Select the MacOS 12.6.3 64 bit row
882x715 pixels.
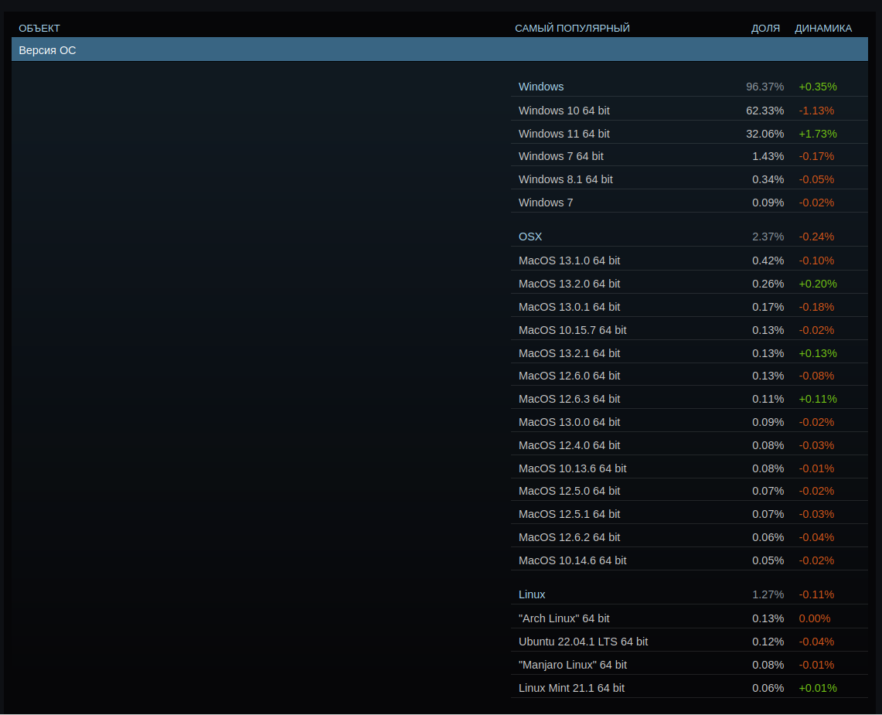click(x=689, y=398)
